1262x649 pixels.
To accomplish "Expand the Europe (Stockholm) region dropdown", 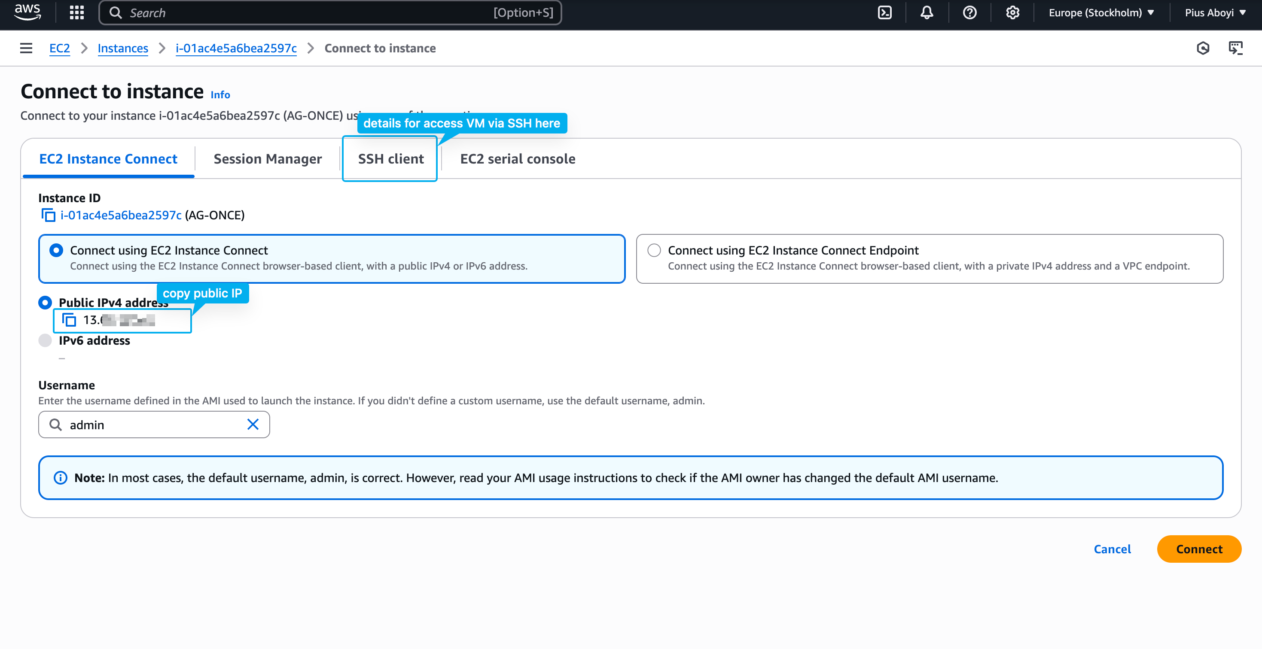I will pos(1101,13).
